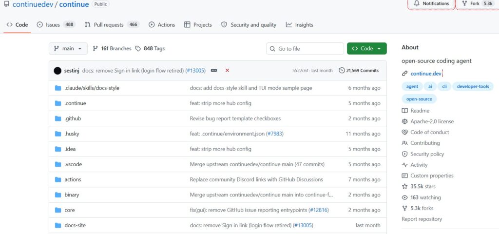Select the open-source topic tag
This screenshot has width=499, height=234.
(419, 99)
